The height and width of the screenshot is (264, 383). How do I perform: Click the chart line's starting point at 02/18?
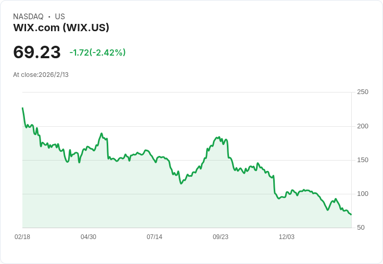click(x=23, y=108)
